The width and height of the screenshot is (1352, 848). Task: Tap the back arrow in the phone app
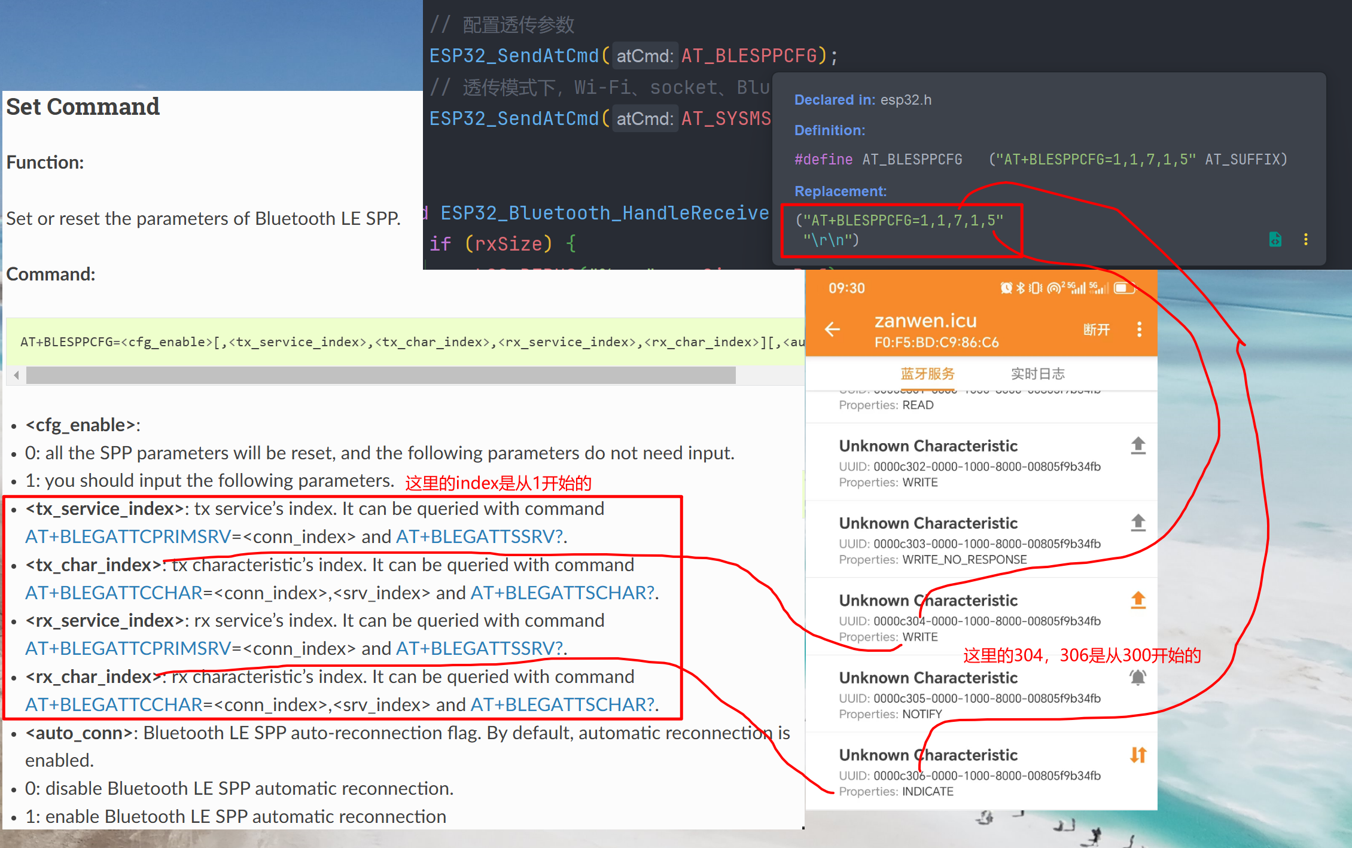pyautogui.click(x=833, y=329)
